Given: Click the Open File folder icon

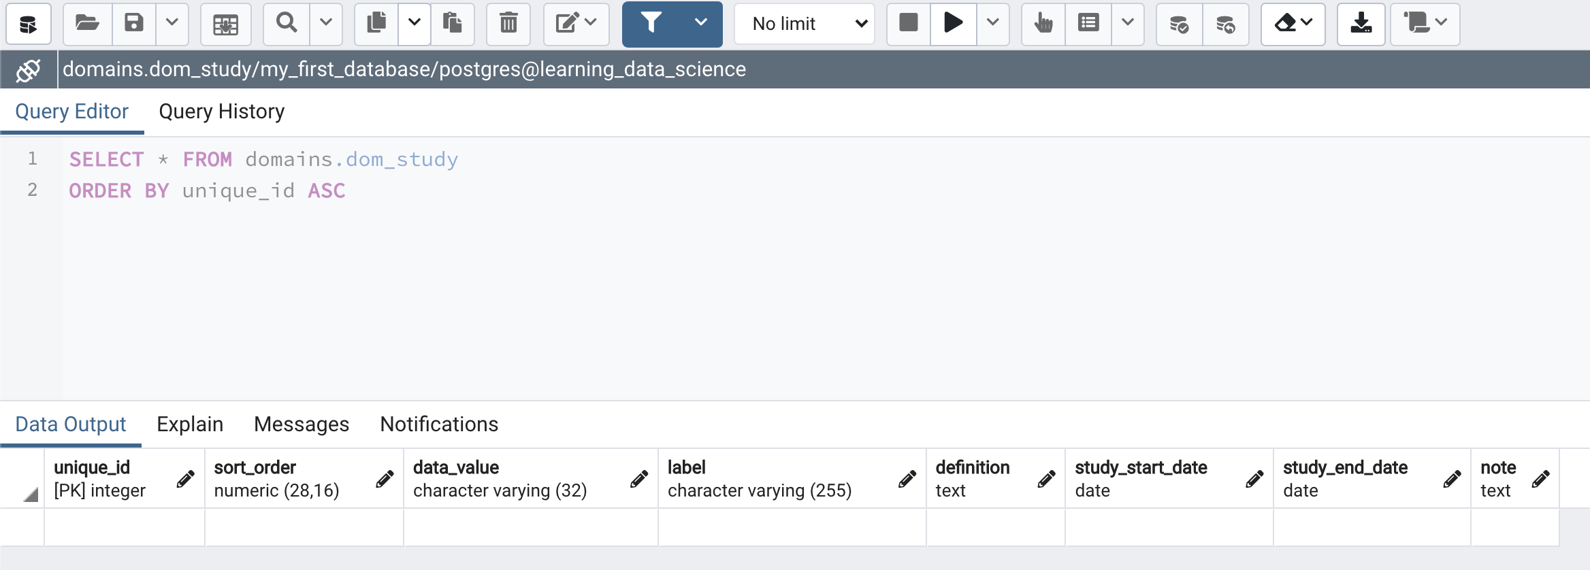Looking at the screenshot, I should coord(87,24).
